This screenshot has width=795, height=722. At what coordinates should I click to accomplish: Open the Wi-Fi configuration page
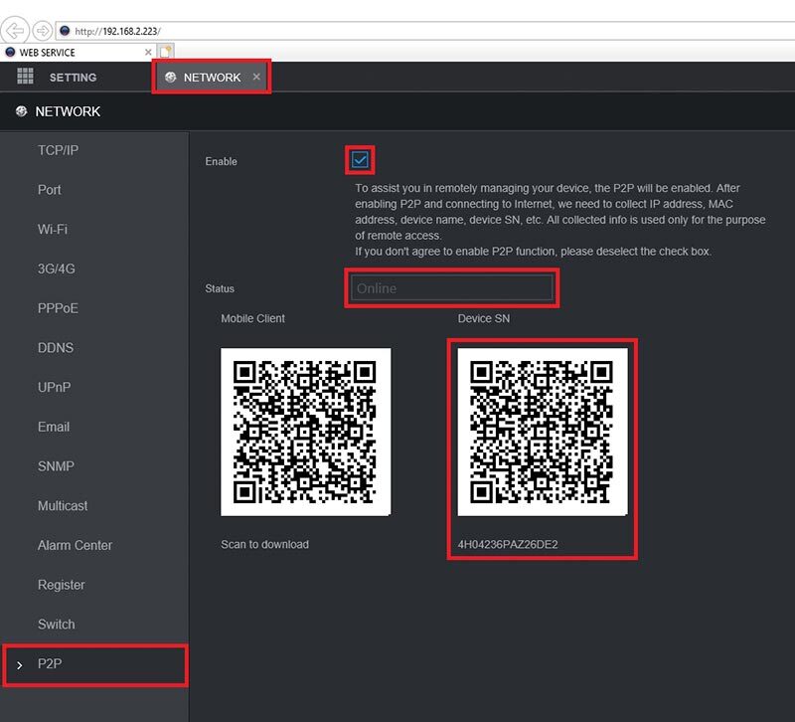[52, 230]
